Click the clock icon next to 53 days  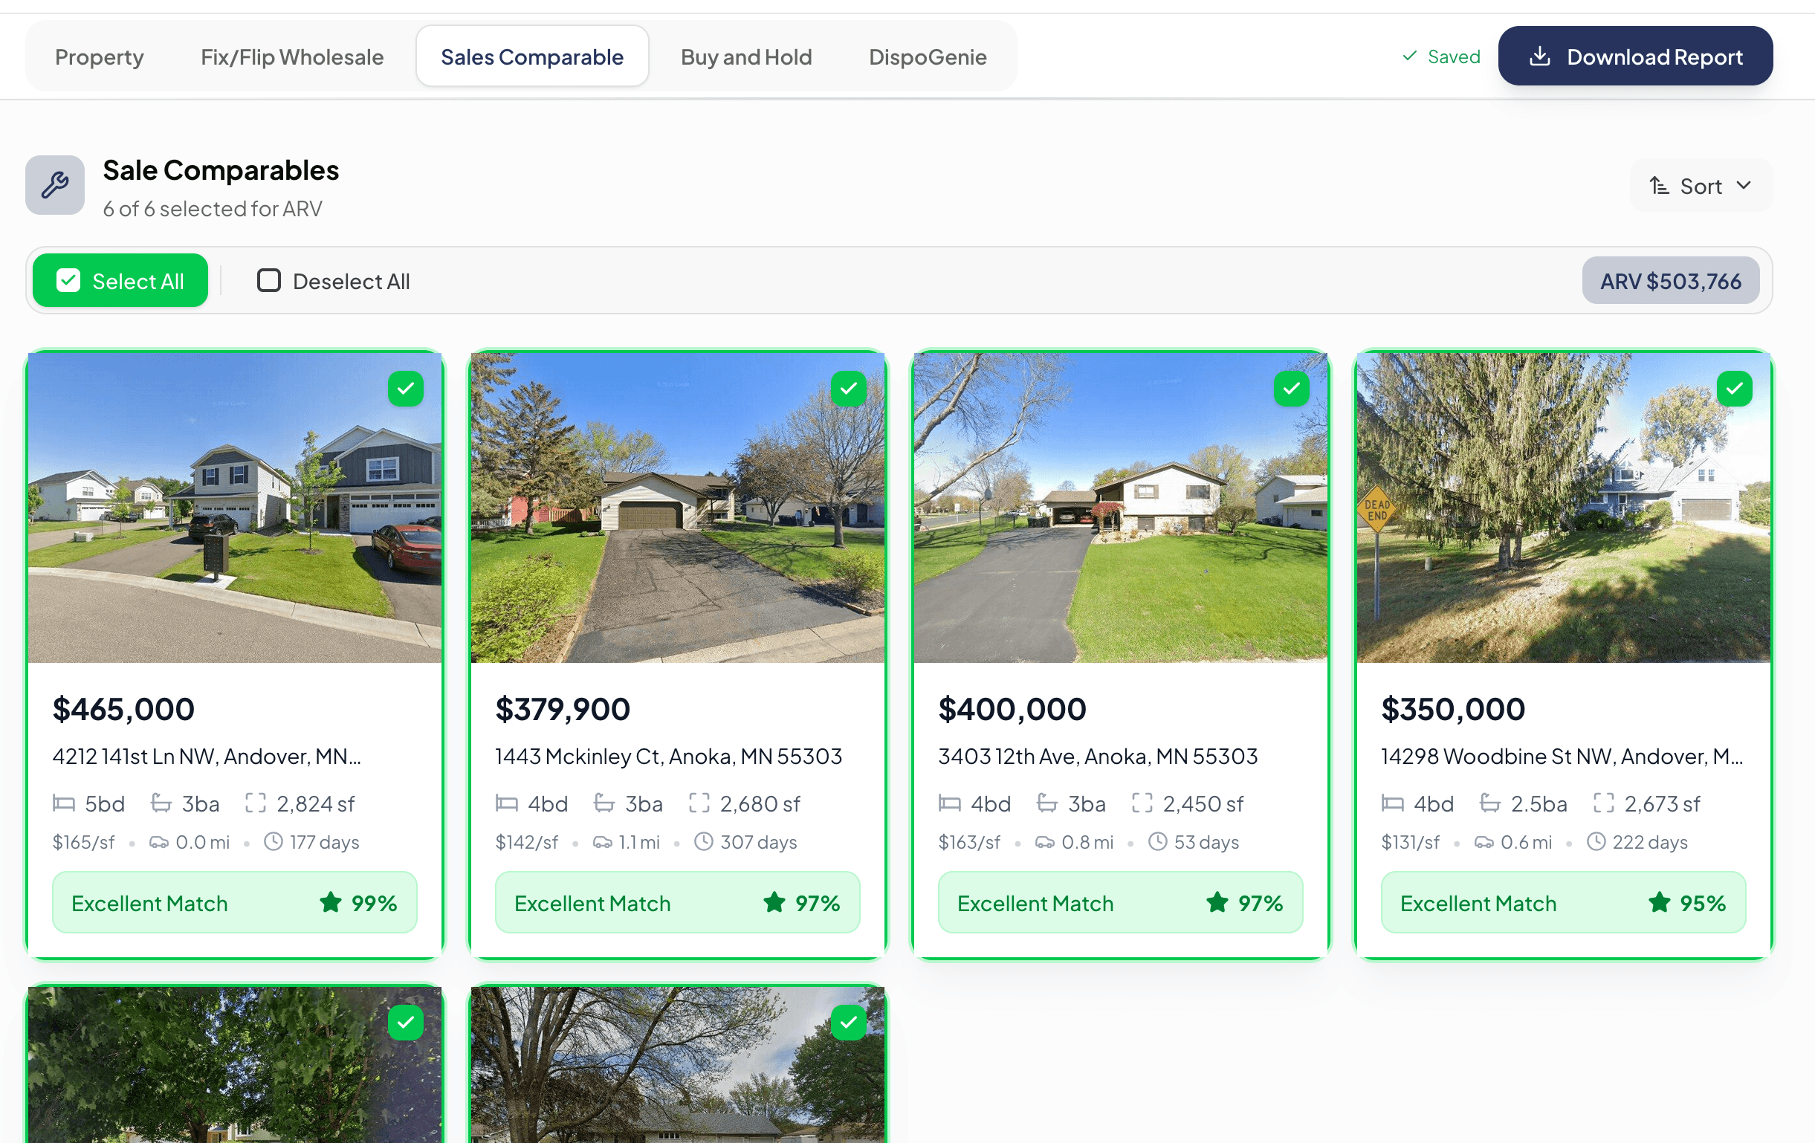[x=1159, y=841]
